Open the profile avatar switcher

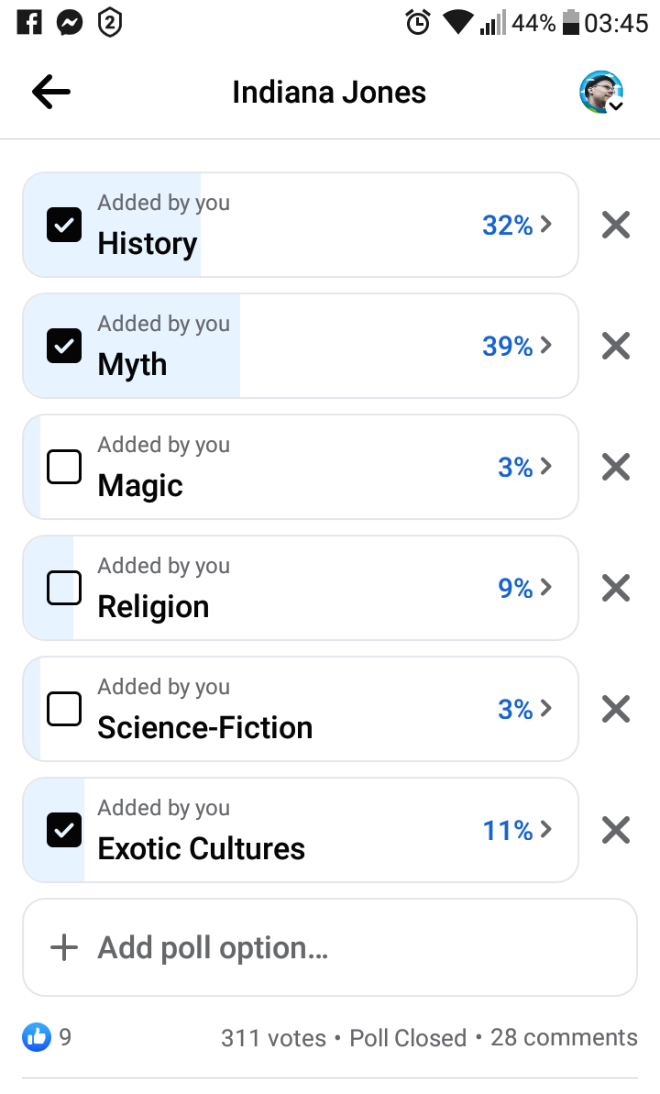click(600, 92)
